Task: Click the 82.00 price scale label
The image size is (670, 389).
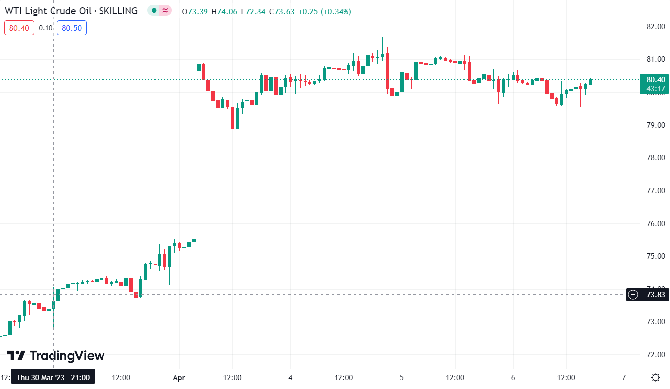Action: coord(654,27)
